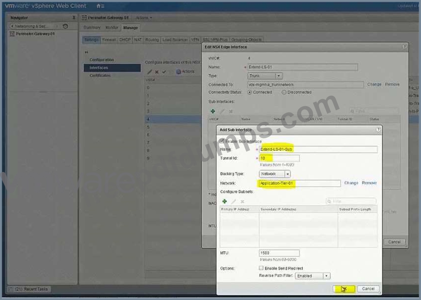421x300 pixels.
Task: Click the edit subnet pencil icon
Action: (x=234, y=201)
